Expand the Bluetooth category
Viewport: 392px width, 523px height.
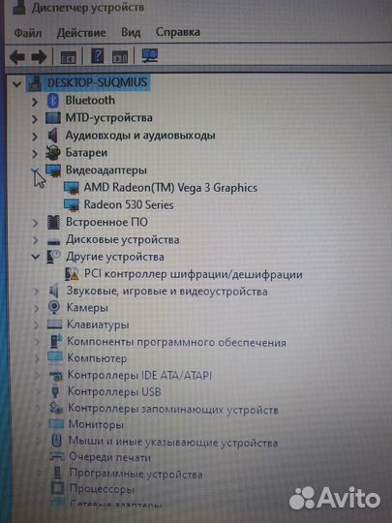tap(35, 102)
